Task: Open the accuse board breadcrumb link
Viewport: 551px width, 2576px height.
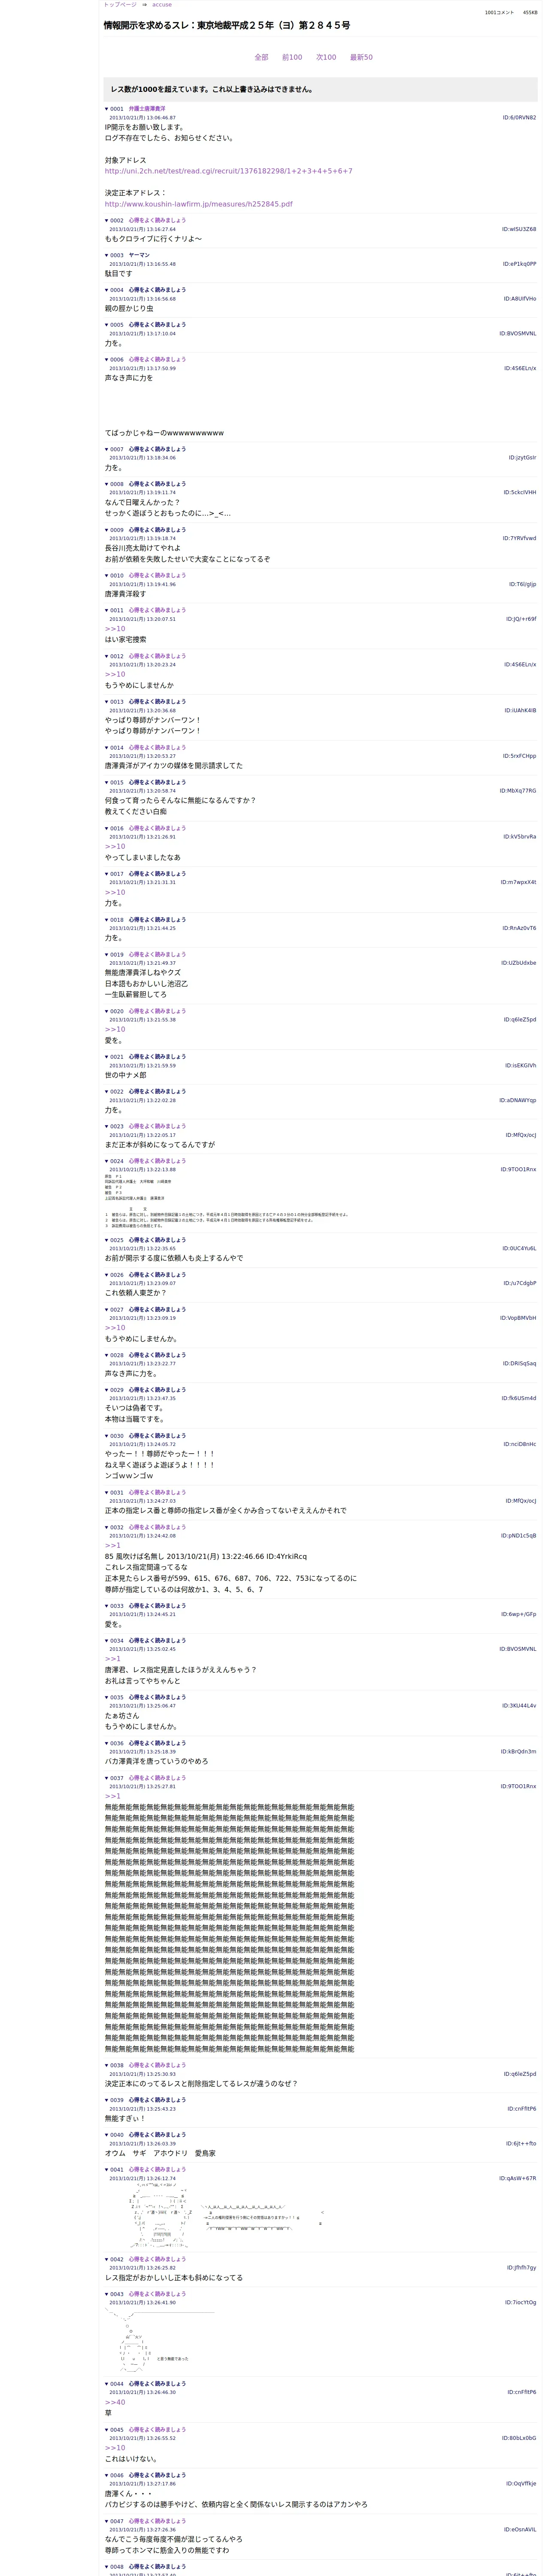Action: 162,5
